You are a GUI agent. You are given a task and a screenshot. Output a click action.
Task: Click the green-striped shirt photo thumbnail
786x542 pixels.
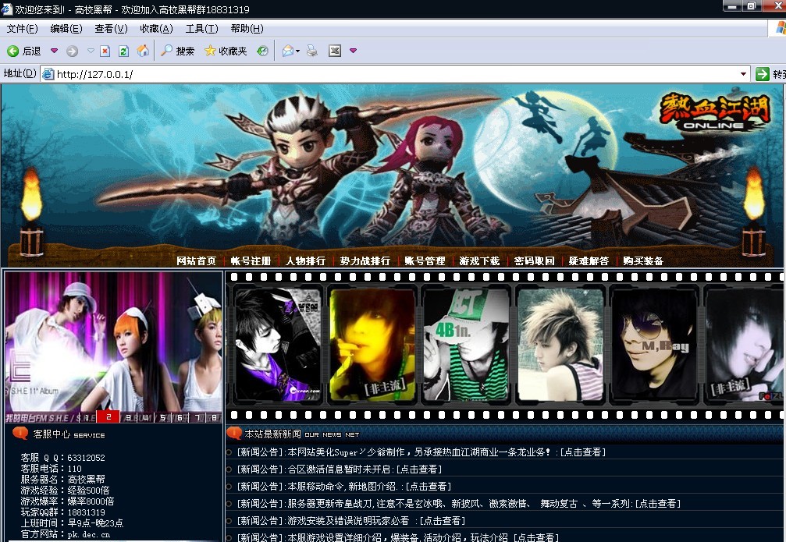[x=466, y=344]
